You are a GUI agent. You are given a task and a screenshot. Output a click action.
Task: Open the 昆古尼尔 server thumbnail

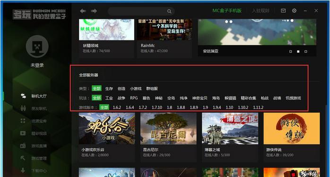click(x=168, y=128)
